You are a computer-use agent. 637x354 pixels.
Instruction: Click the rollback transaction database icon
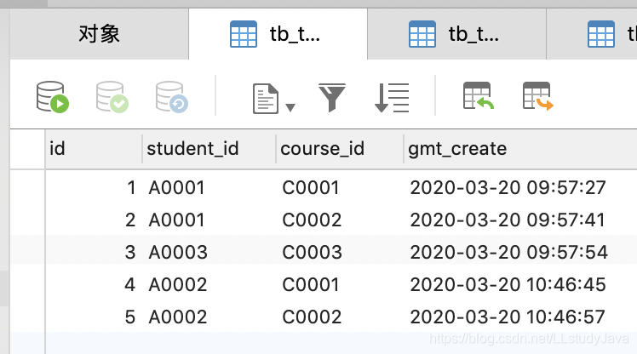coord(172,97)
